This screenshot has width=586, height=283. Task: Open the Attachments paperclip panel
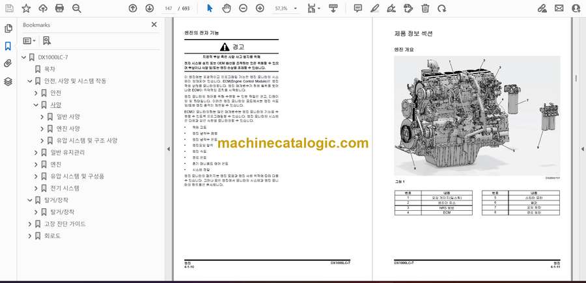click(8, 64)
